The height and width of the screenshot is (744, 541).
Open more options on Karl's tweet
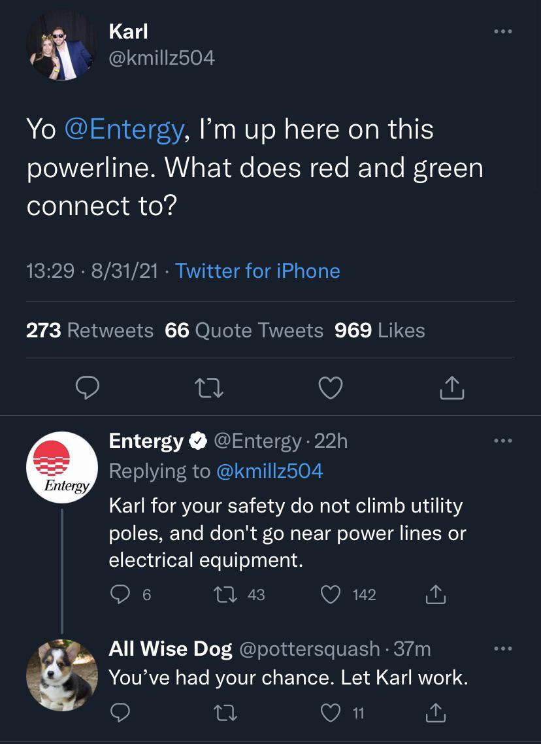502,31
